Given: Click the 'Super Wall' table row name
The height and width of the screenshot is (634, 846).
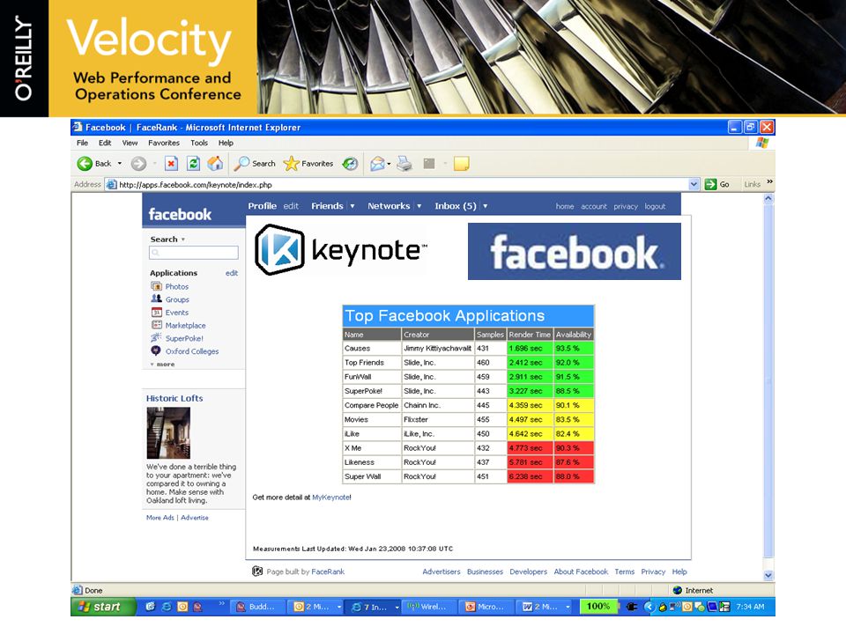Looking at the screenshot, I should 362,476.
